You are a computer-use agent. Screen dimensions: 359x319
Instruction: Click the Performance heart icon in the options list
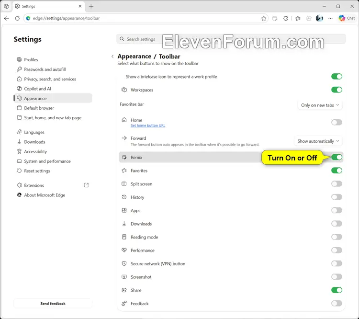[124, 250]
